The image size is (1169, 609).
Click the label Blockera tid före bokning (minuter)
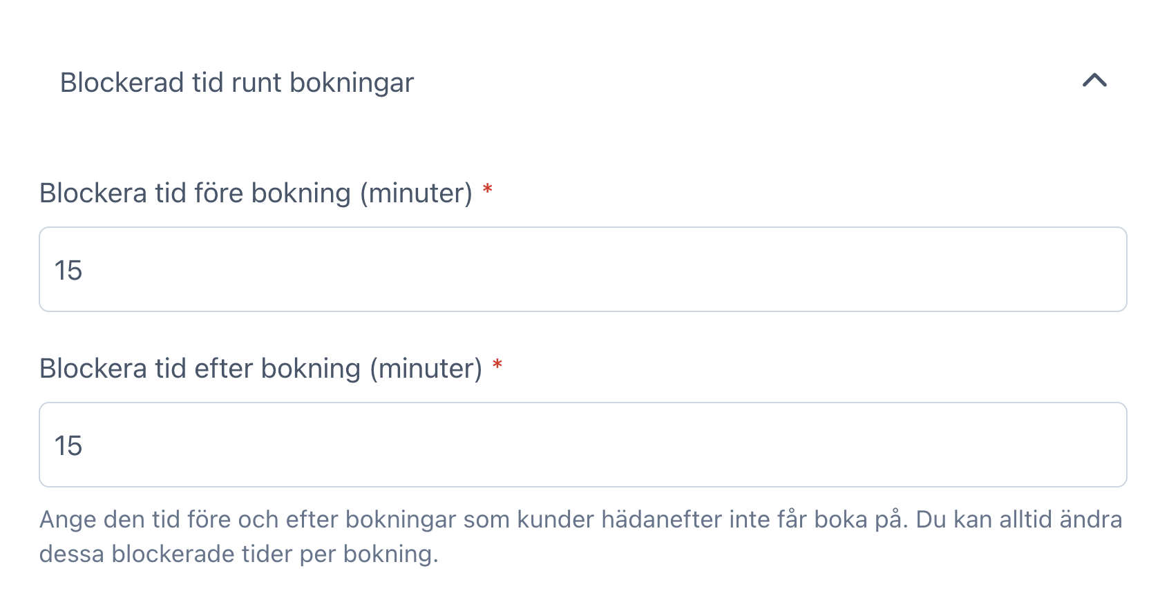[258, 193]
